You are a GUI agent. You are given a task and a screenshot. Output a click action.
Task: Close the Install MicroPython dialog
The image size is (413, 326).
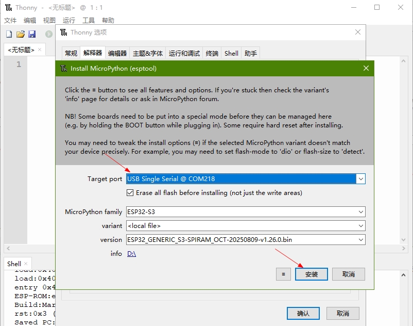click(366, 68)
